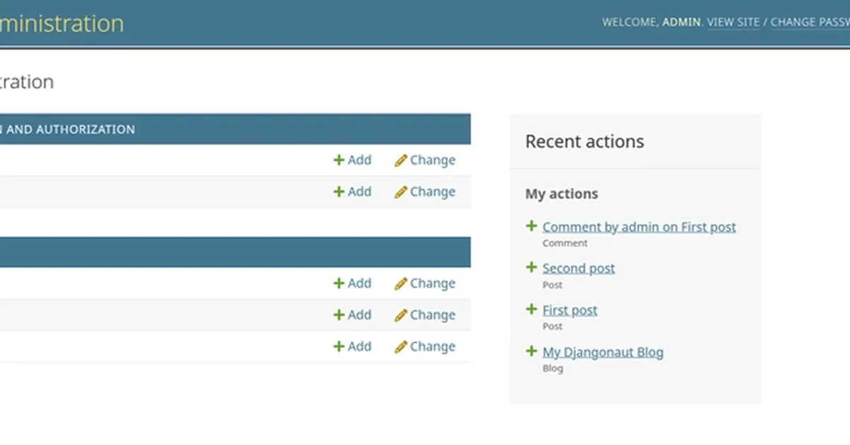Open the My Djangonaut Blog link
850x445 pixels.
click(603, 351)
